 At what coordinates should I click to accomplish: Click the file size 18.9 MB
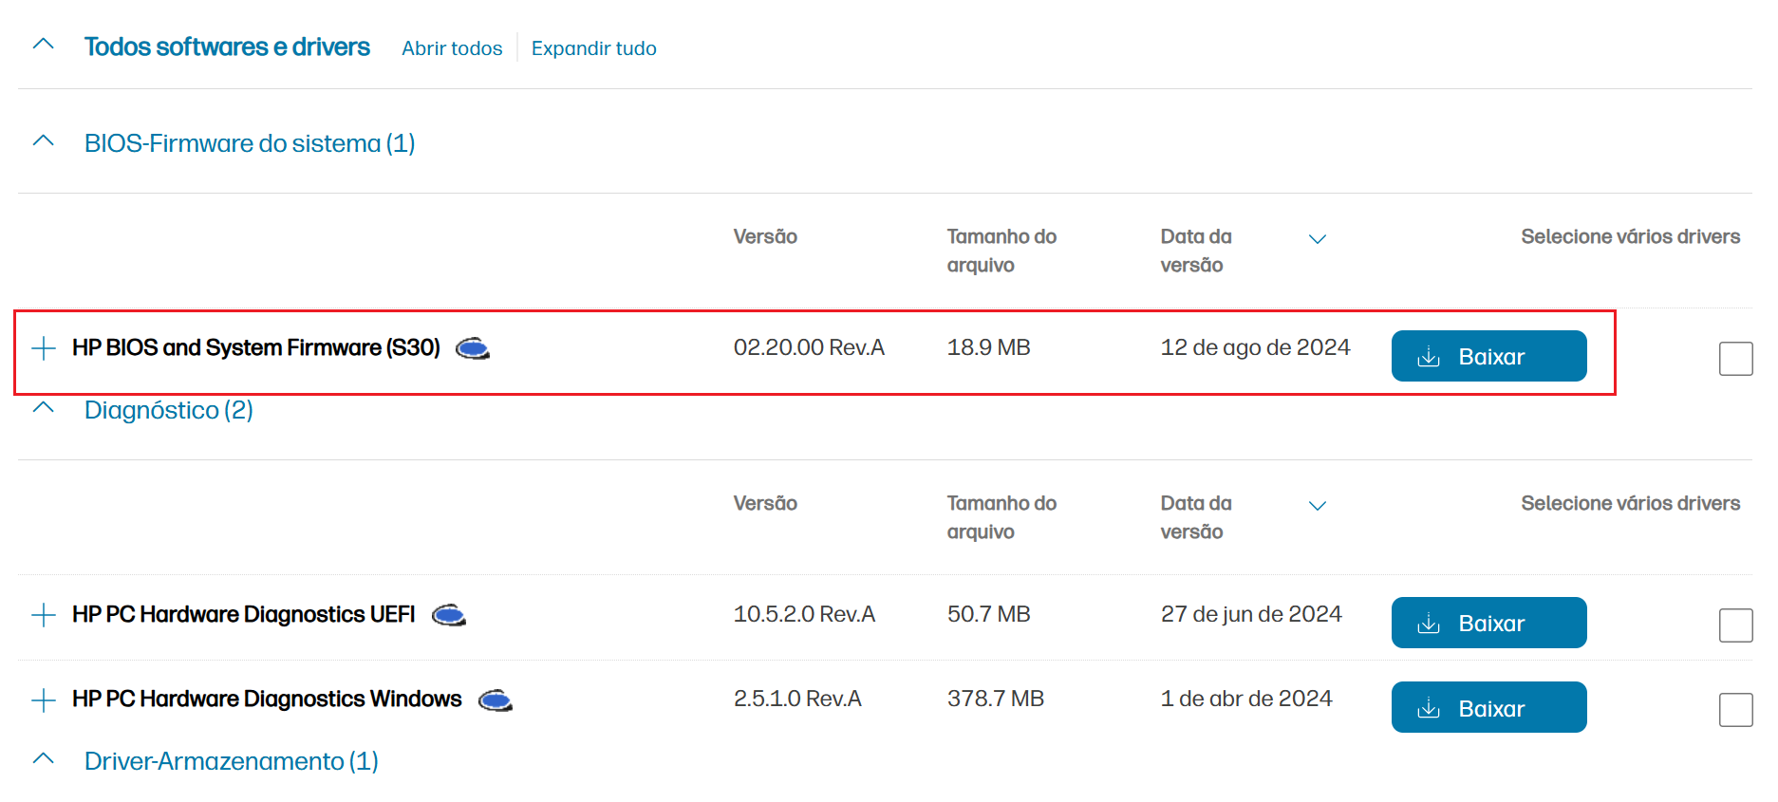(988, 347)
